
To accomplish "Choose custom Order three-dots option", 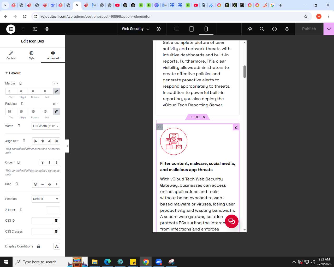I will (56, 163).
